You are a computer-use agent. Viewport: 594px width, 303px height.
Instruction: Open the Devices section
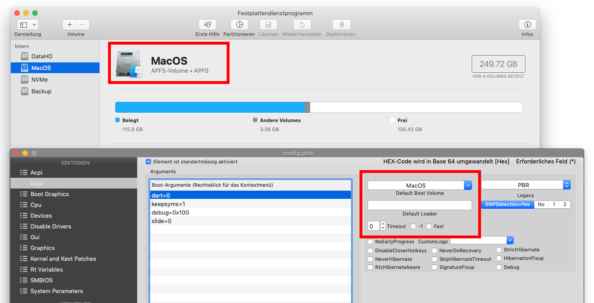[x=74, y=215]
